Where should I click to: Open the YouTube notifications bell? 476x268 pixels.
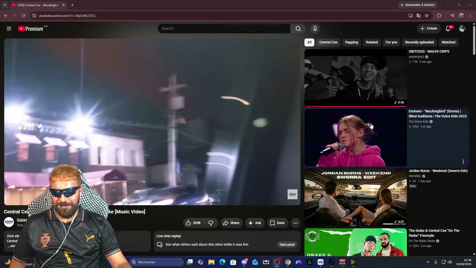click(x=448, y=29)
